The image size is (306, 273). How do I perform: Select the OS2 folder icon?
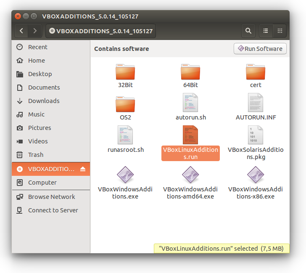[x=125, y=104]
